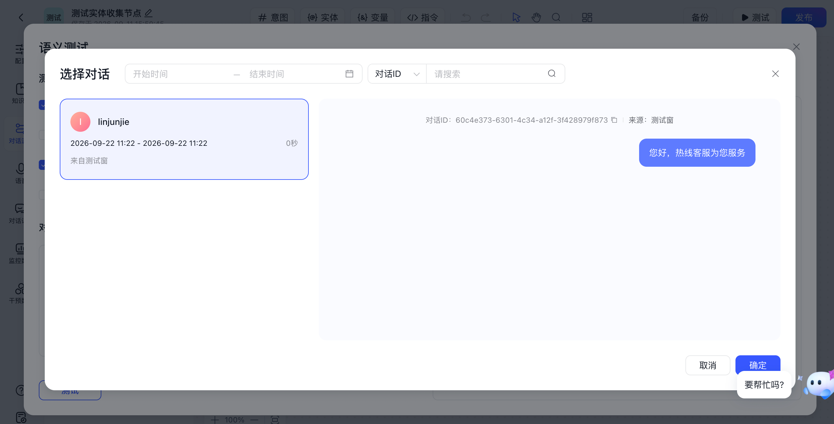Open the bottom sidebar document icon
The image size is (834, 424).
pyautogui.click(x=21, y=417)
